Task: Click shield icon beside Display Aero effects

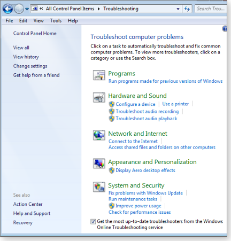Action: pyautogui.click(x=112, y=170)
